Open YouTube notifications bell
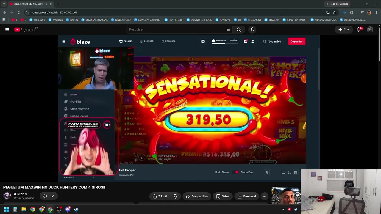 click(x=359, y=29)
